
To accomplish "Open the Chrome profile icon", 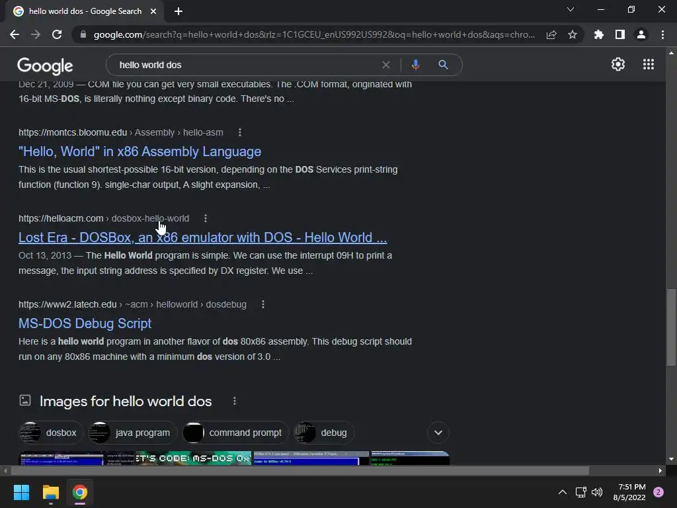I will tap(641, 34).
